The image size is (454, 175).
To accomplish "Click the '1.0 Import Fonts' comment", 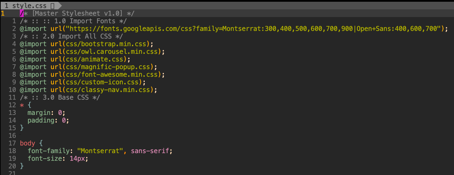I will tap(73, 21).
